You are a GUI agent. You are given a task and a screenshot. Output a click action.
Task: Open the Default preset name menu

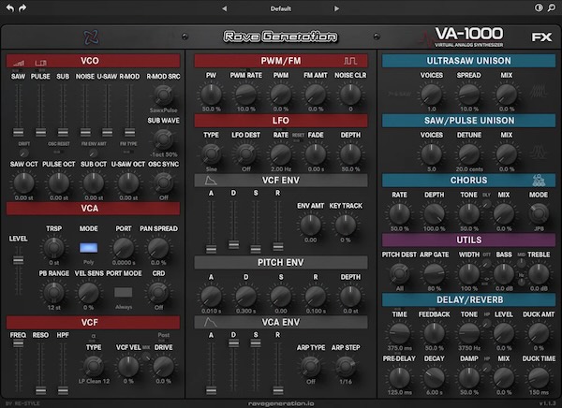pos(281,8)
